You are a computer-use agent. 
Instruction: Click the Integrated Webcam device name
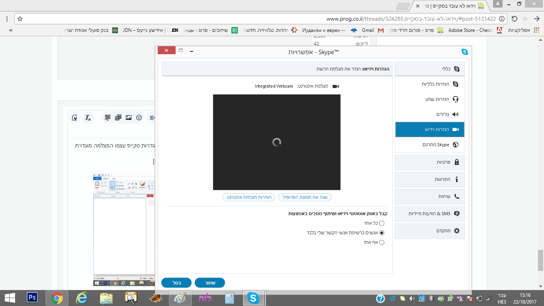pos(275,86)
